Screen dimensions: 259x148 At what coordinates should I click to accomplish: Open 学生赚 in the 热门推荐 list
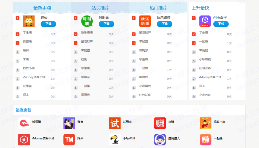144,59
